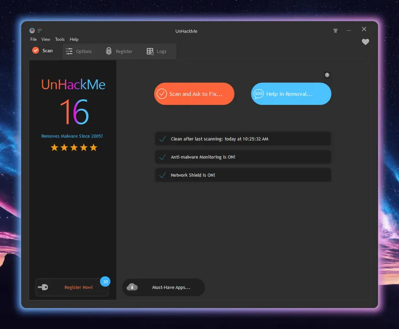Select the Scan tab
Viewport: 399px width, 329px height.
[x=43, y=51]
